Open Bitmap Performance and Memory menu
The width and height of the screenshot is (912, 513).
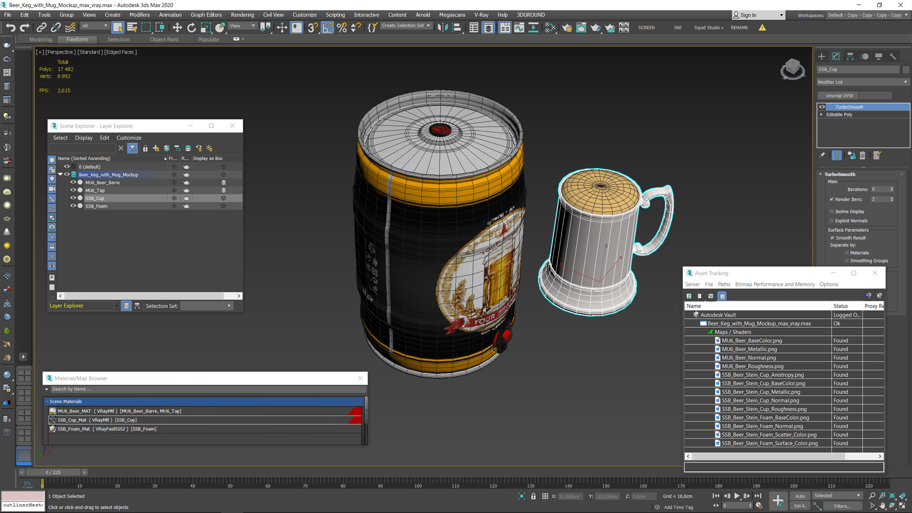tap(775, 284)
